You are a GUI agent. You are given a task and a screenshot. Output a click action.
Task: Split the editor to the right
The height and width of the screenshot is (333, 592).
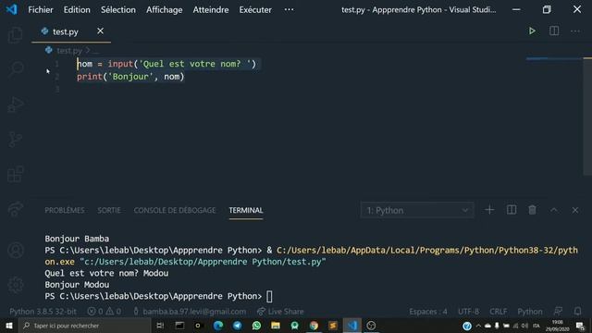tap(554, 31)
